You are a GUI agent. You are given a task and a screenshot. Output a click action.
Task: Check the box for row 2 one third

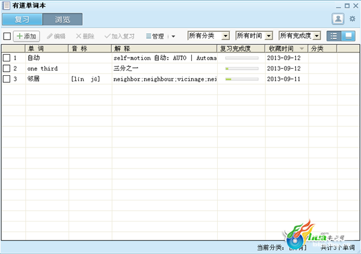(7, 69)
